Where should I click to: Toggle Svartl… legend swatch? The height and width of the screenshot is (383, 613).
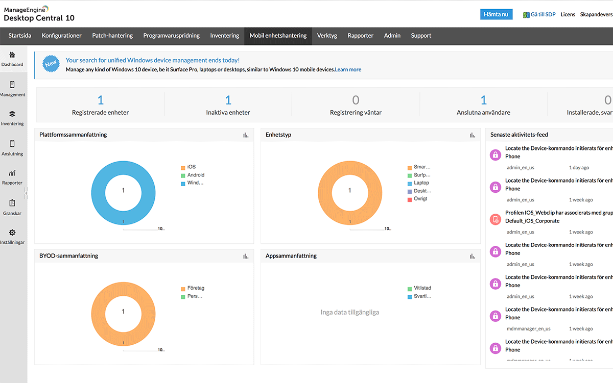click(410, 296)
